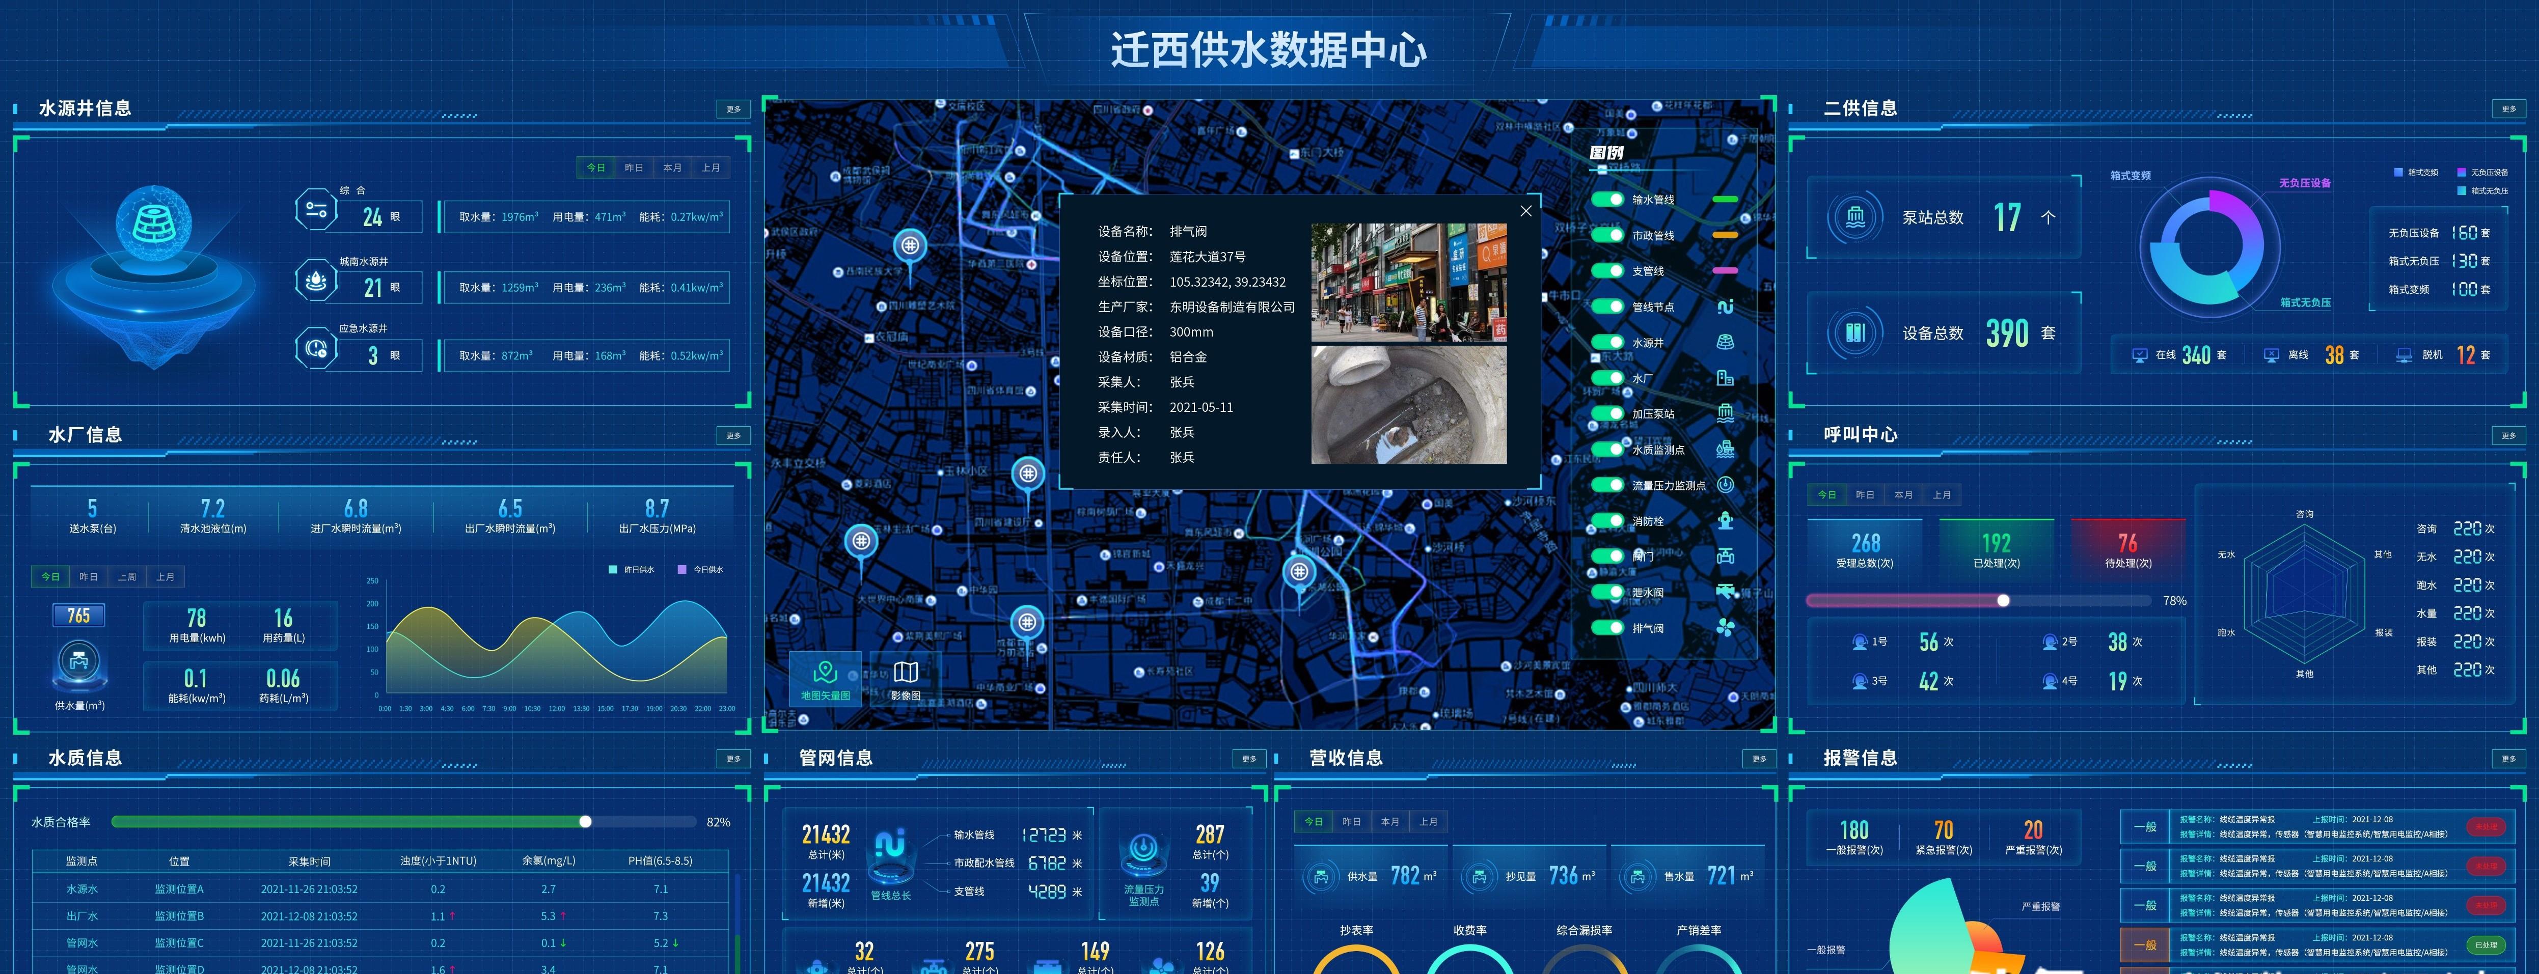
Task: Click the purple 支管线 color swatch
Action: click(x=1725, y=271)
